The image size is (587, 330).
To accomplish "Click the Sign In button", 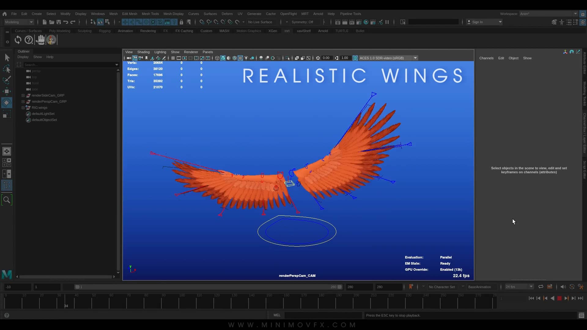I will (x=477, y=22).
